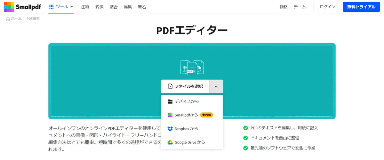Choose Smallpdfから option

click(x=192, y=115)
